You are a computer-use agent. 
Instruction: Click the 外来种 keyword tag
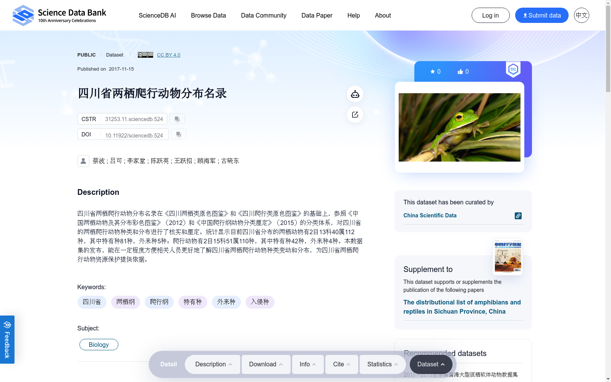pyautogui.click(x=226, y=302)
